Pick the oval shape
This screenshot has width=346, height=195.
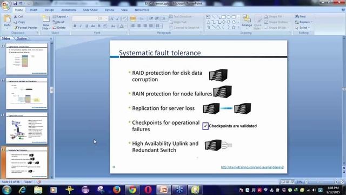coord(229,17)
